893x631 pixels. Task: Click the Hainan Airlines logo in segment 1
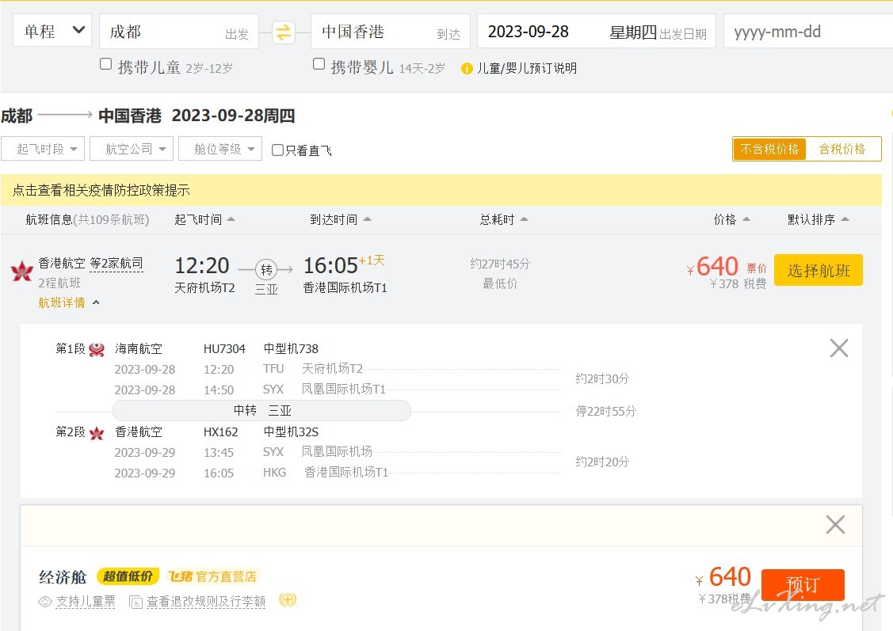(x=97, y=349)
